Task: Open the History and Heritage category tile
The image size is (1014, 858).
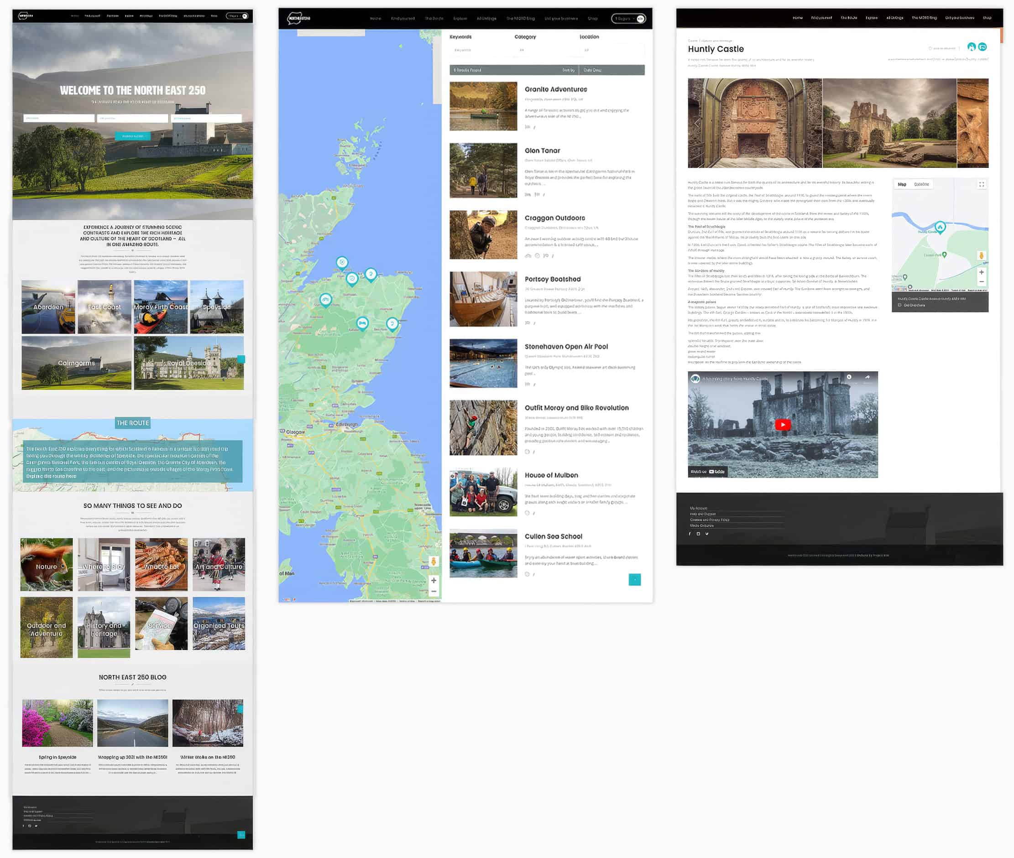Action: [104, 628]
